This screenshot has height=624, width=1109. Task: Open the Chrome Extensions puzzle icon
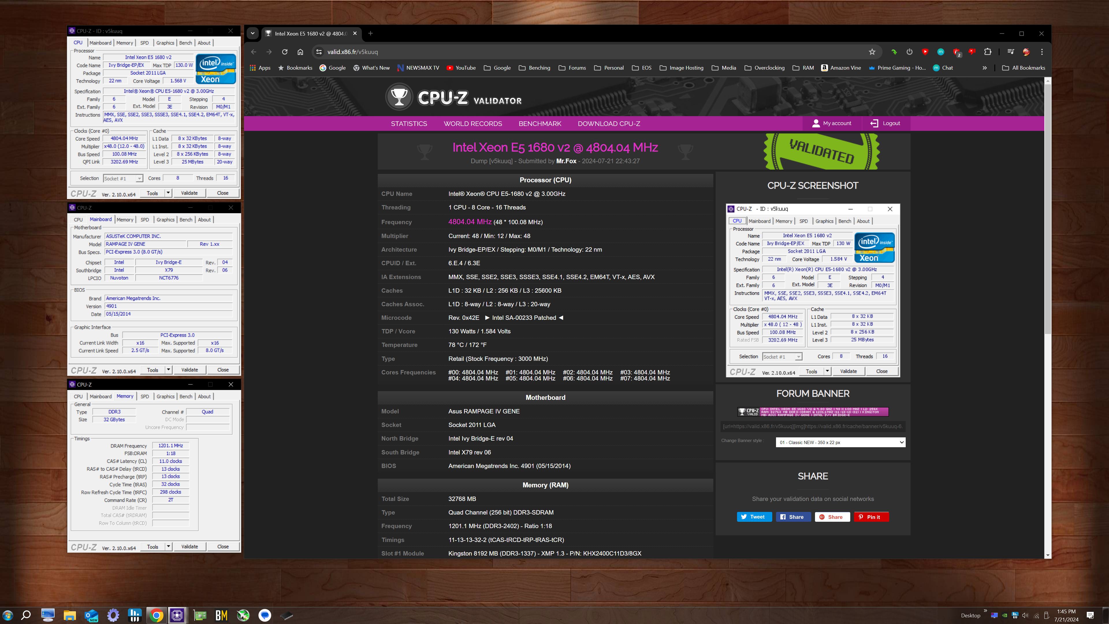point(988,52)
